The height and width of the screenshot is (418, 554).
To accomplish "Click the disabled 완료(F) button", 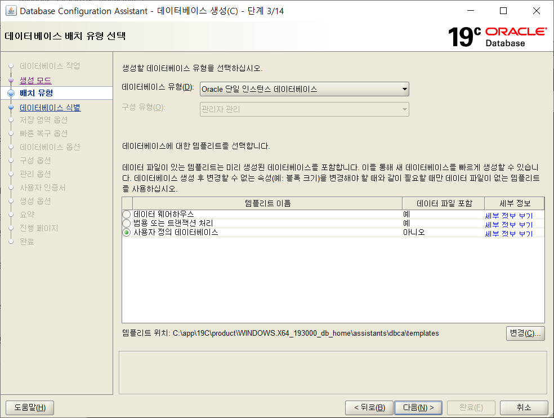I will click(x=471, y=407).
